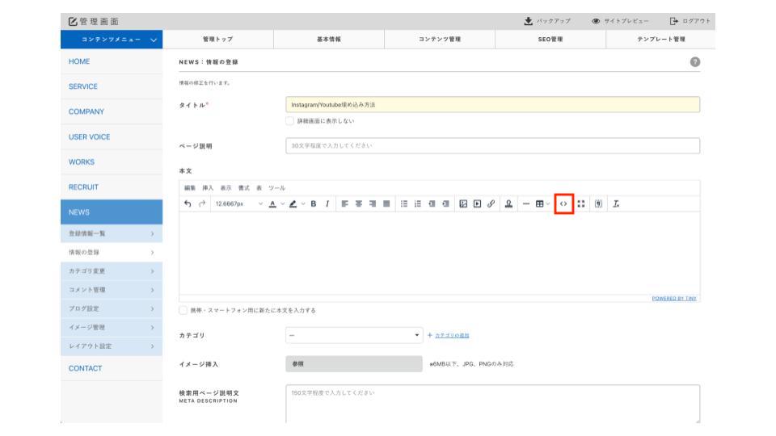Open レイアウト設定 submenu item
The height and width of the screenshot is (436, 776).
click(112, 346)
